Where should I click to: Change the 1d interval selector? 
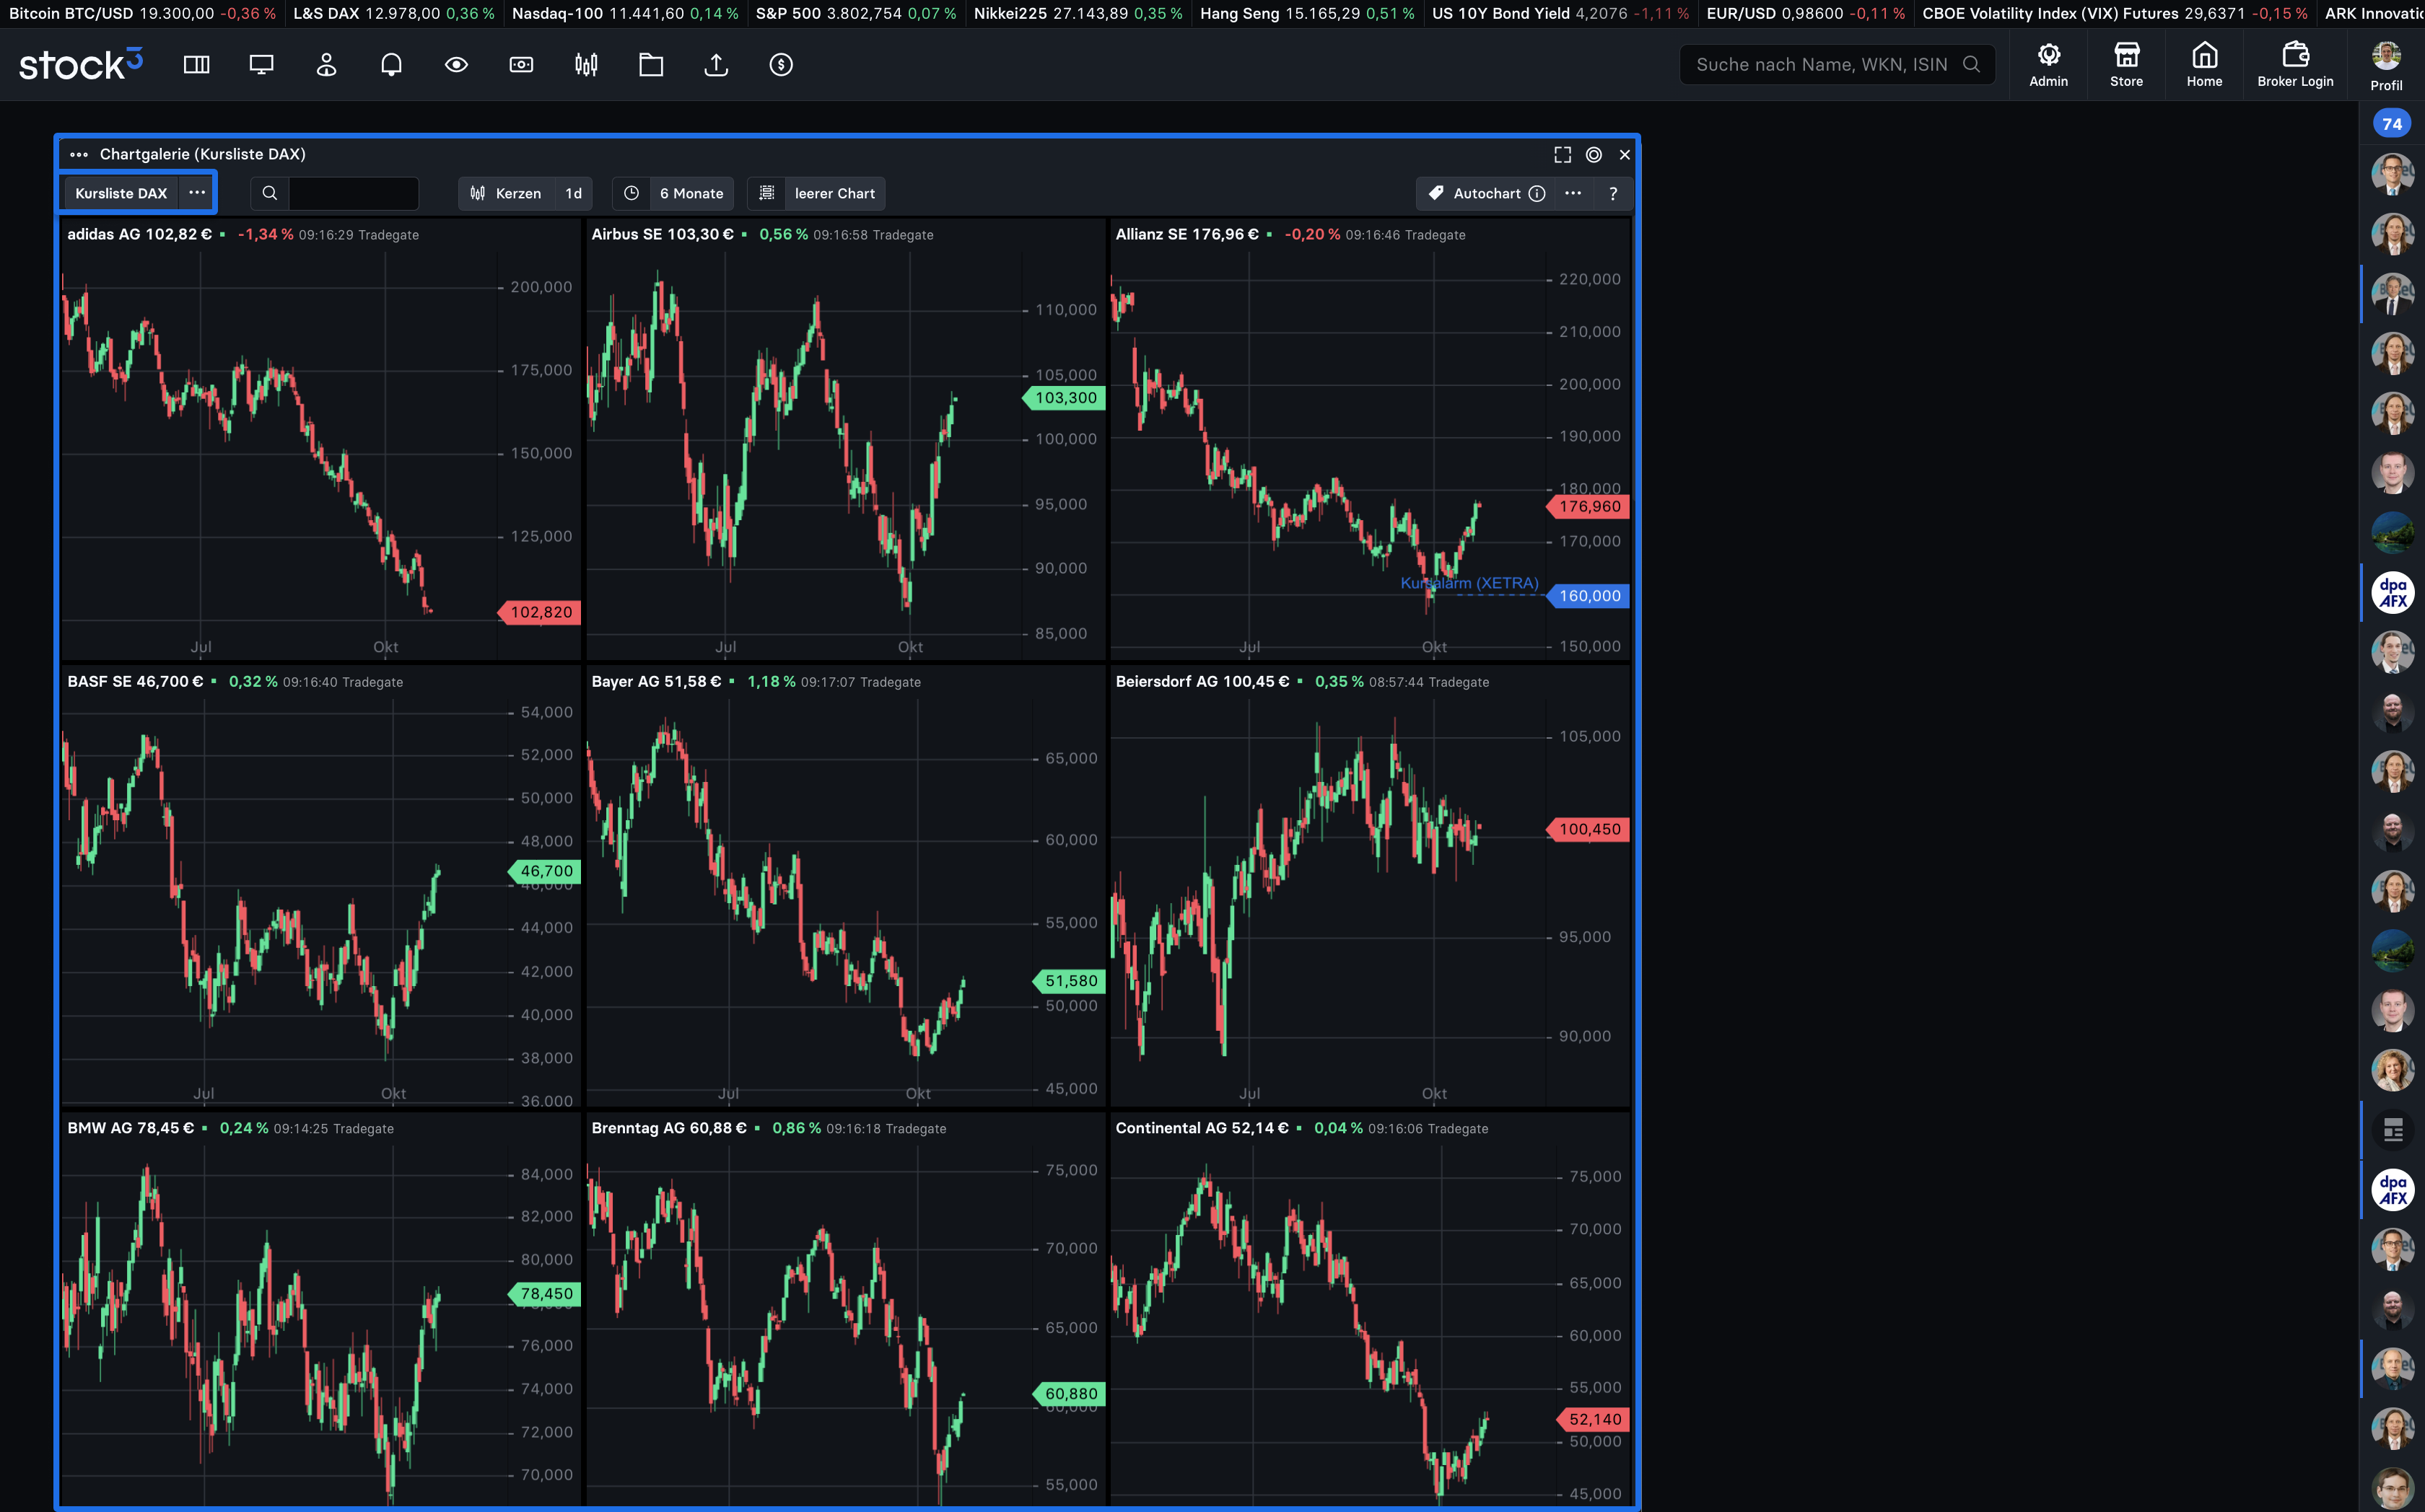point(573,193)
